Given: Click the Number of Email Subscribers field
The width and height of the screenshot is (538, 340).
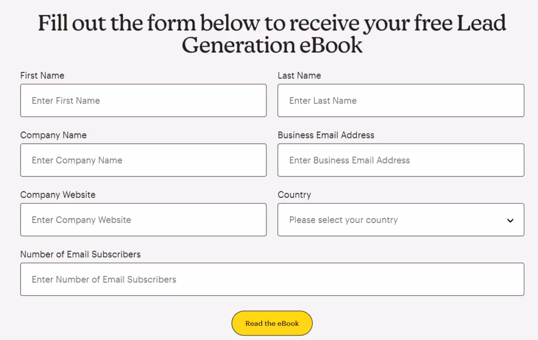Looking at the screenshot, I should point(272,279).
